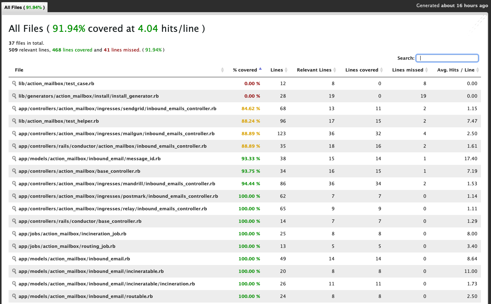Image resolution: width=491 pixels, height=304 pixels.
Task: Open inbound_email/routable.rb link
Action: point(86,296)
